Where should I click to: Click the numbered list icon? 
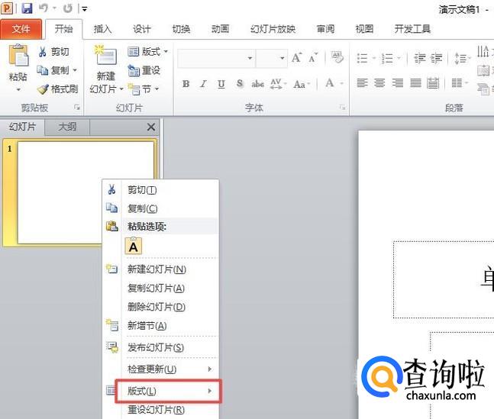tap(387, 58)
